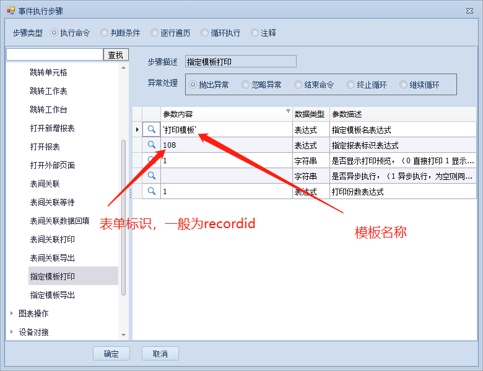Choose 忽略异常 for exception handling
Image resolution: width=483 pixels, height=371 pixels.
click(246, 85)
